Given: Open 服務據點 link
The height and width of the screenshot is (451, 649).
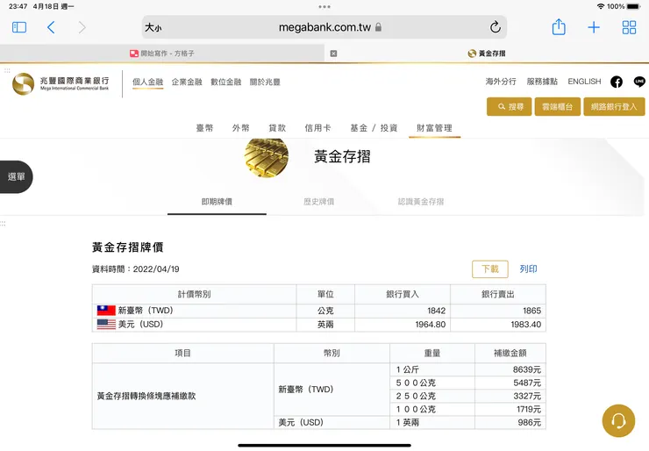Looking at the screenshot, I should click(x=542, y=82).
